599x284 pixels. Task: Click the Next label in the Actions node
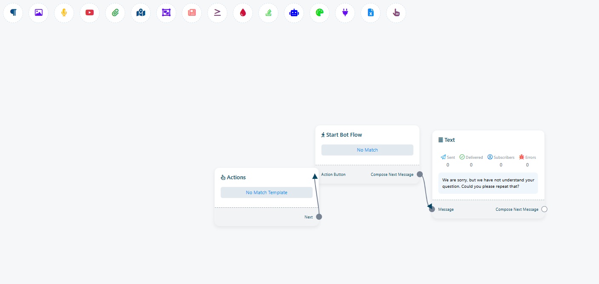[309, 217]
